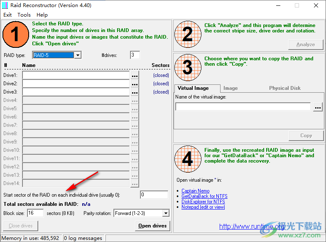Image resolution: width=326 pixels, height=242 pixels.
Task: Click the virtual image name field
Action: tap(243, 107)
